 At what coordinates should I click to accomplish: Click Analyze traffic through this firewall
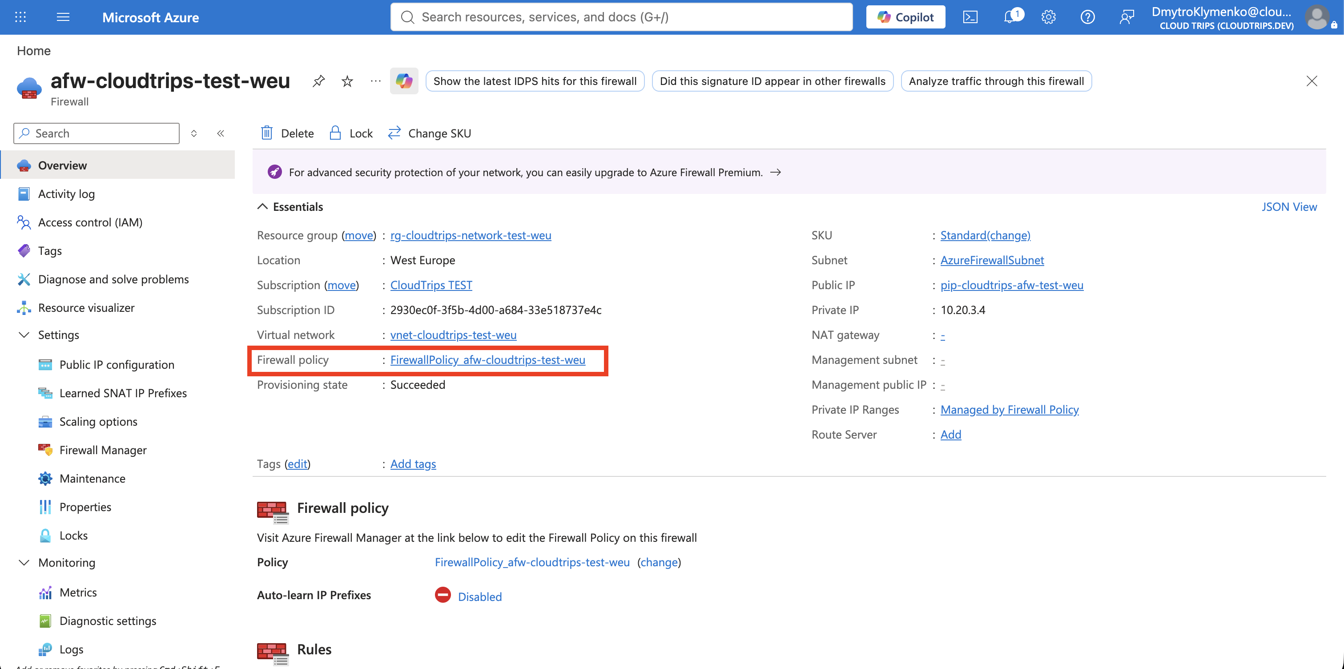996,81
